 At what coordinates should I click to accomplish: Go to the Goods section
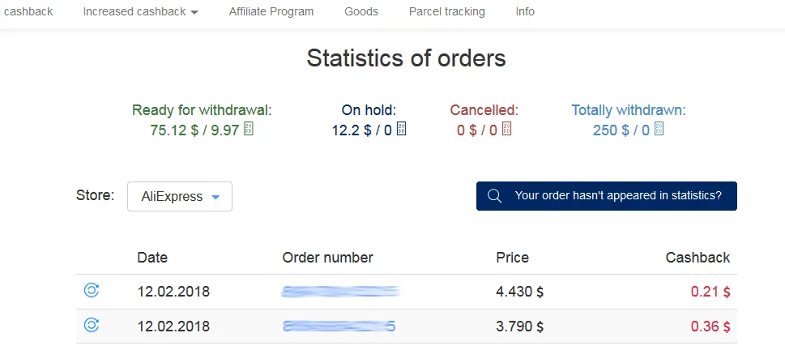(x=361, y=12)
